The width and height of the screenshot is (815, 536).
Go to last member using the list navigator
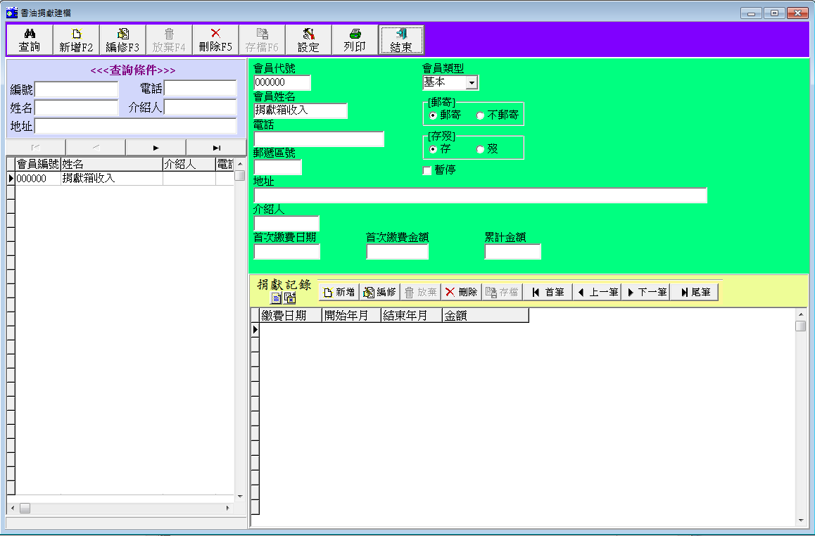coord(216,148)
